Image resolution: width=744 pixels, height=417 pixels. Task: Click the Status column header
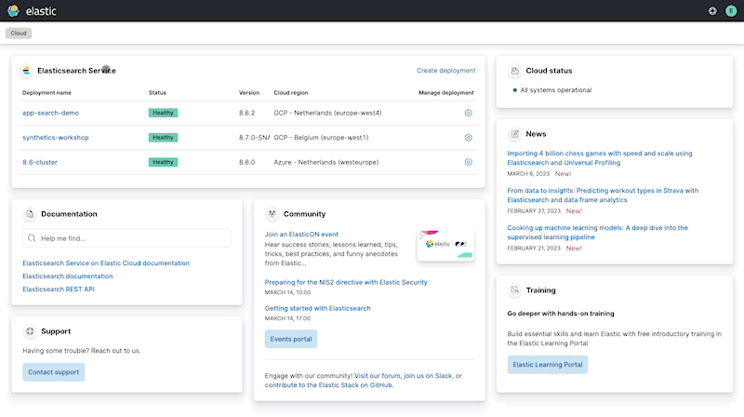tap(157, 93)
